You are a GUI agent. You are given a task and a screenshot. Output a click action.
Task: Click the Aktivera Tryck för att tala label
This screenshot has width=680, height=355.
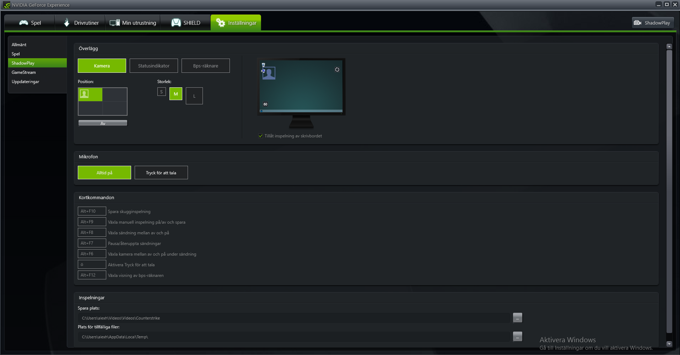point(131,265)
